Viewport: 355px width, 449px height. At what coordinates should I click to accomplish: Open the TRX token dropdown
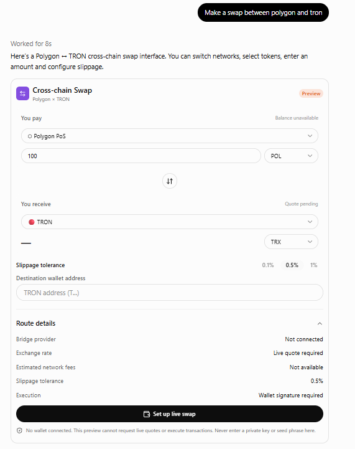click(x=291, y=242)
